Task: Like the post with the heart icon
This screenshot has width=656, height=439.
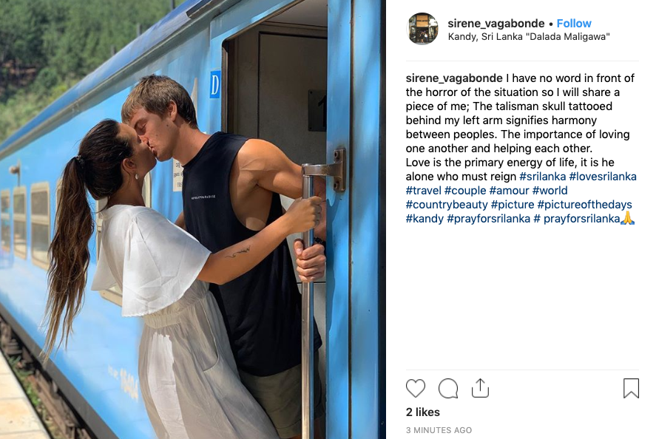Action: click(416, 388)
